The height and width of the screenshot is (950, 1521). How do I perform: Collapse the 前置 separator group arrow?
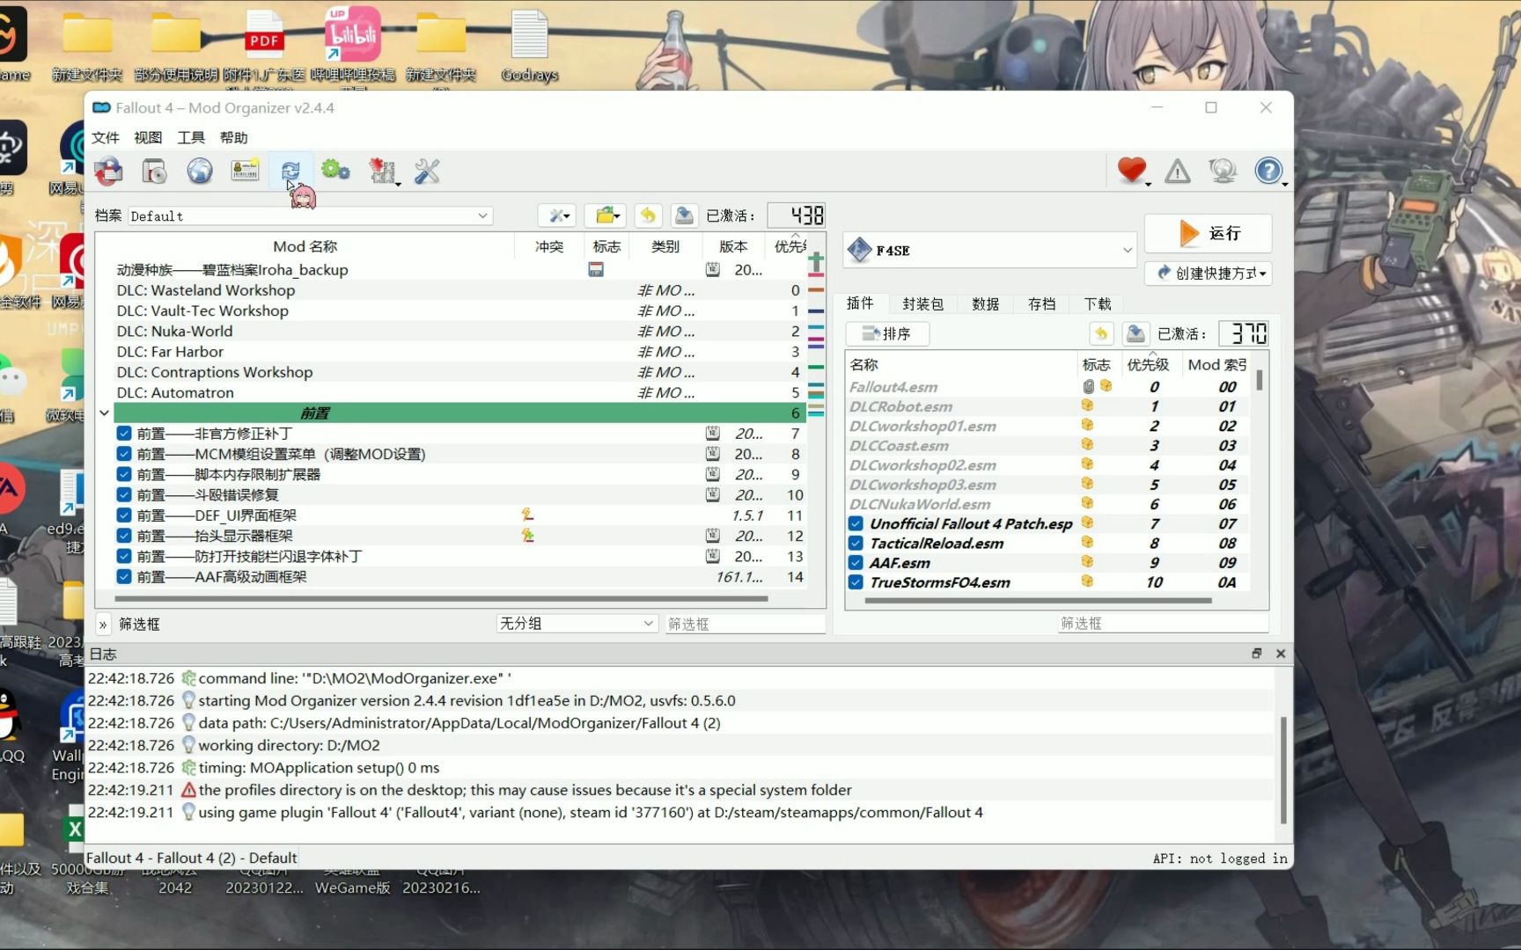[x=104, y=413]
